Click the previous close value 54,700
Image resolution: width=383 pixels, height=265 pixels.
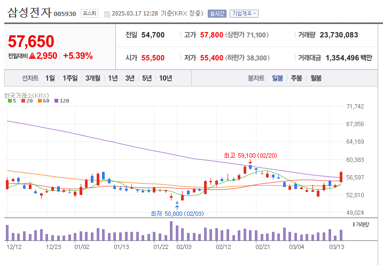tap(153, 35)
